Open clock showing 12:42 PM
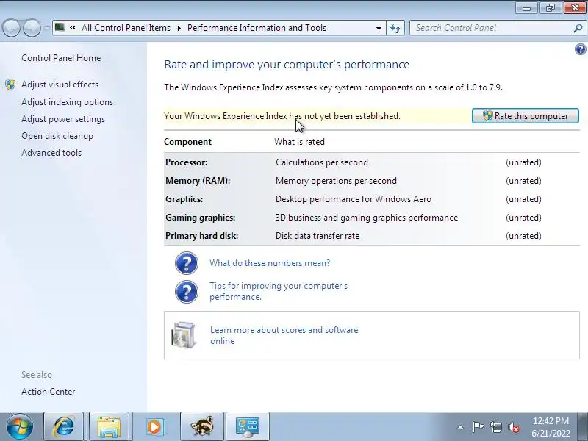 [551, 427]
